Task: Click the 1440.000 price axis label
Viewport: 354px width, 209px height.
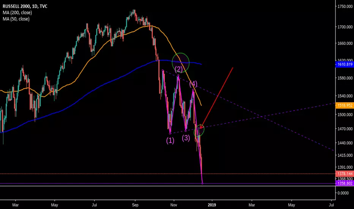Action: pyautogui.click(x=345, y=143)
